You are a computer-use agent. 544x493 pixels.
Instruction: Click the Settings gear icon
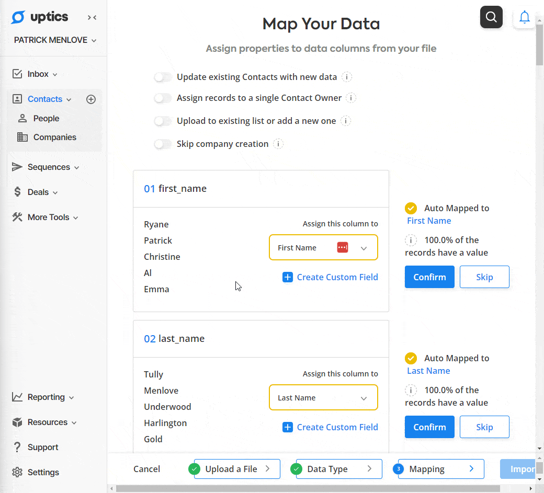tap(17, 472)
